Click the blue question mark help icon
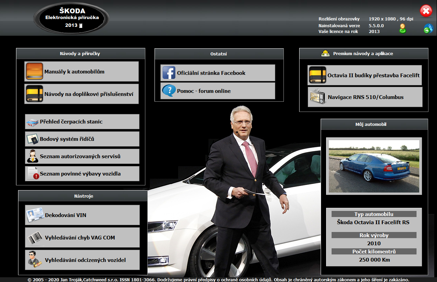437x282 pixels. click(x=169, y=91)
